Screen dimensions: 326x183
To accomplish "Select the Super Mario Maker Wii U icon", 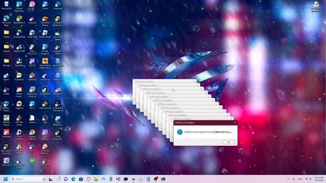I will tap(45, 63).
